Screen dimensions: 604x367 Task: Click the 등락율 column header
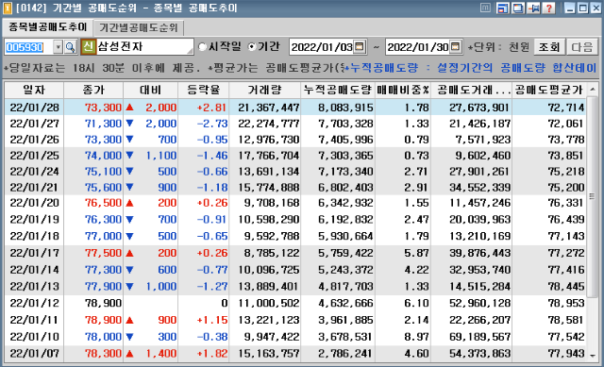point(204,91)
